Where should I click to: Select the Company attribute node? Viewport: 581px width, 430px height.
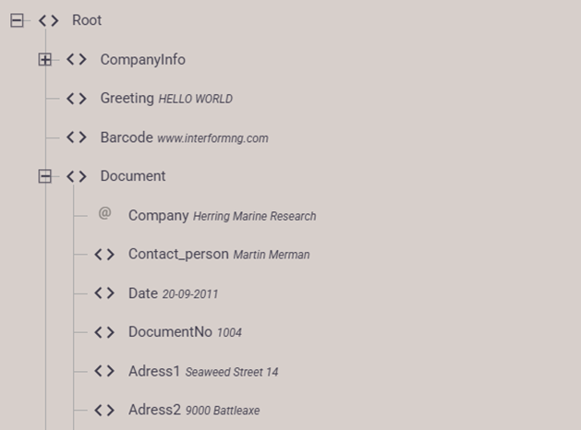[x=158, y=215]
